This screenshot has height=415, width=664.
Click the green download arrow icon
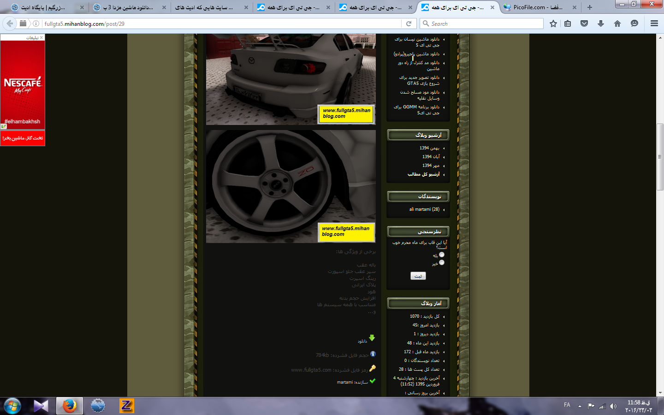[x=372, y=338]
